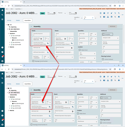Expand the Materials tree node in the upper window
125x127 pixels.
pos(9,47)
